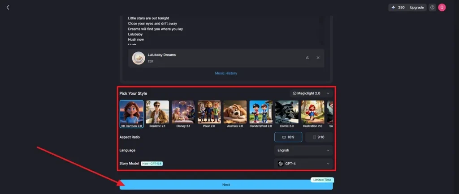Click the back arrow icon

(8, 7)
